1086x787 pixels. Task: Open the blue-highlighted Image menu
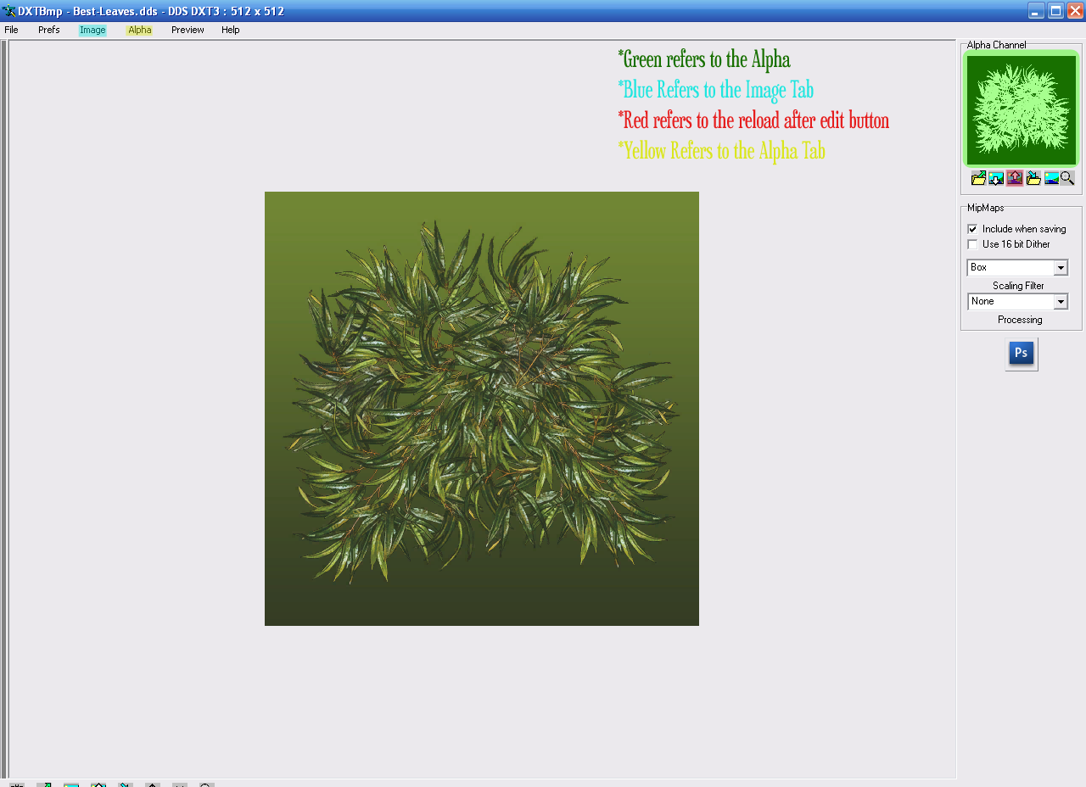tap(92, 30)
